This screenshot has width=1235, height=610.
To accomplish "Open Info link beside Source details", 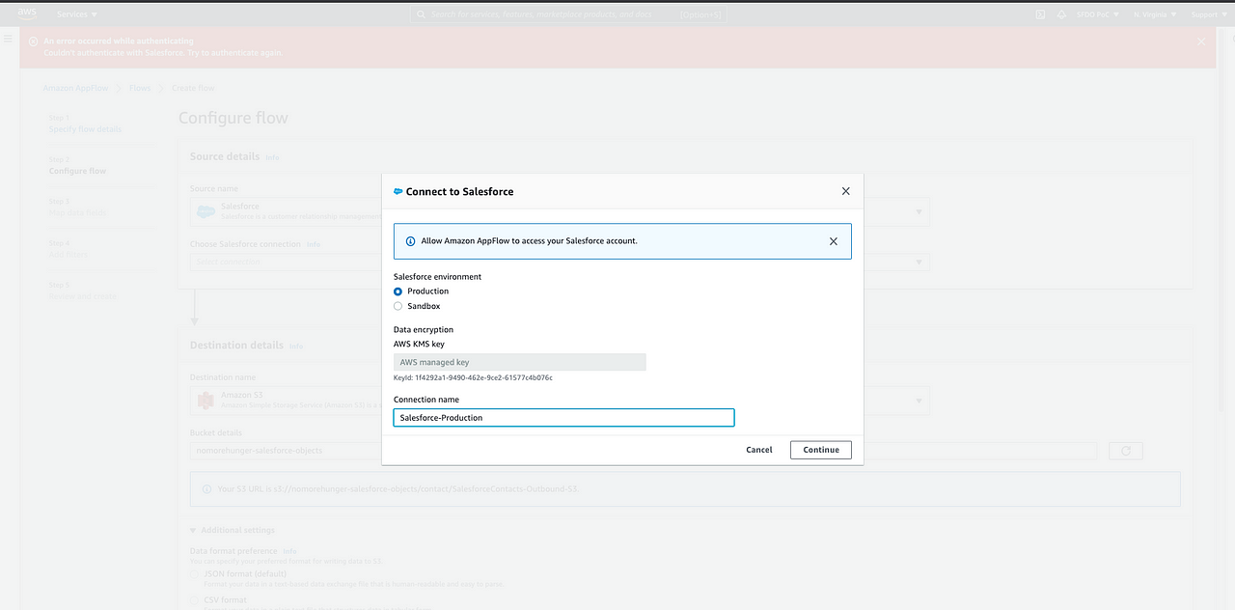I will coord(272,157).
